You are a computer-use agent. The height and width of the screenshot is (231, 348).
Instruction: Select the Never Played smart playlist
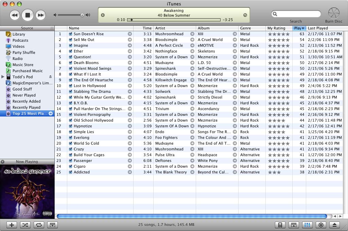(27, 95)
